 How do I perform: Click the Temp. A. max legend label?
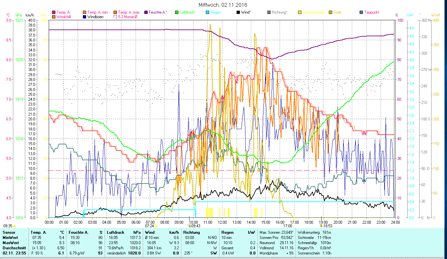point(129,13)
